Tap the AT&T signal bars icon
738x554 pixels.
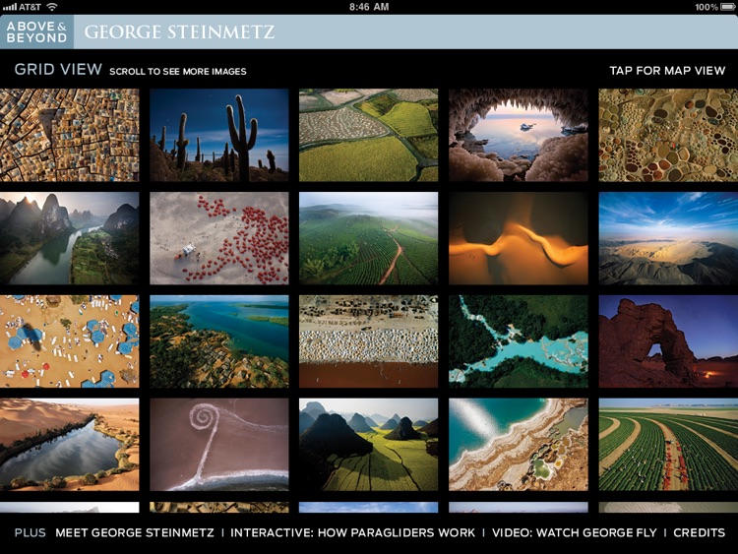click(x=10, y=7)
